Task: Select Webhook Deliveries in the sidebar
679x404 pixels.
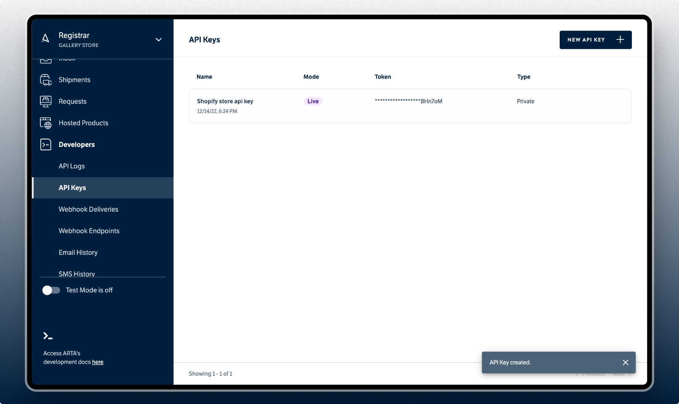Action: (89, 209)
